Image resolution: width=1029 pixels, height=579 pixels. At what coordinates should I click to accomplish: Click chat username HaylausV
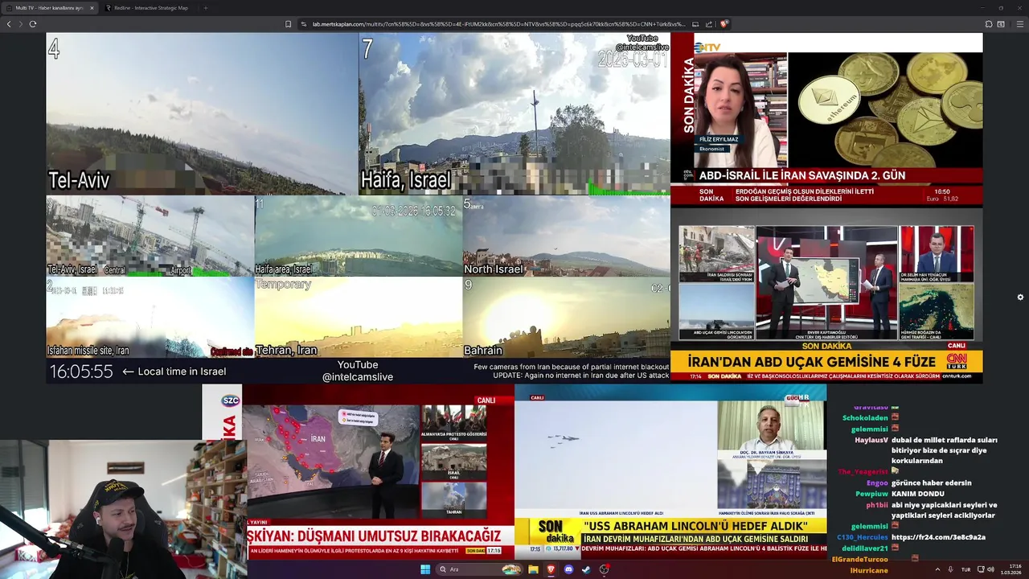point(871,440)
